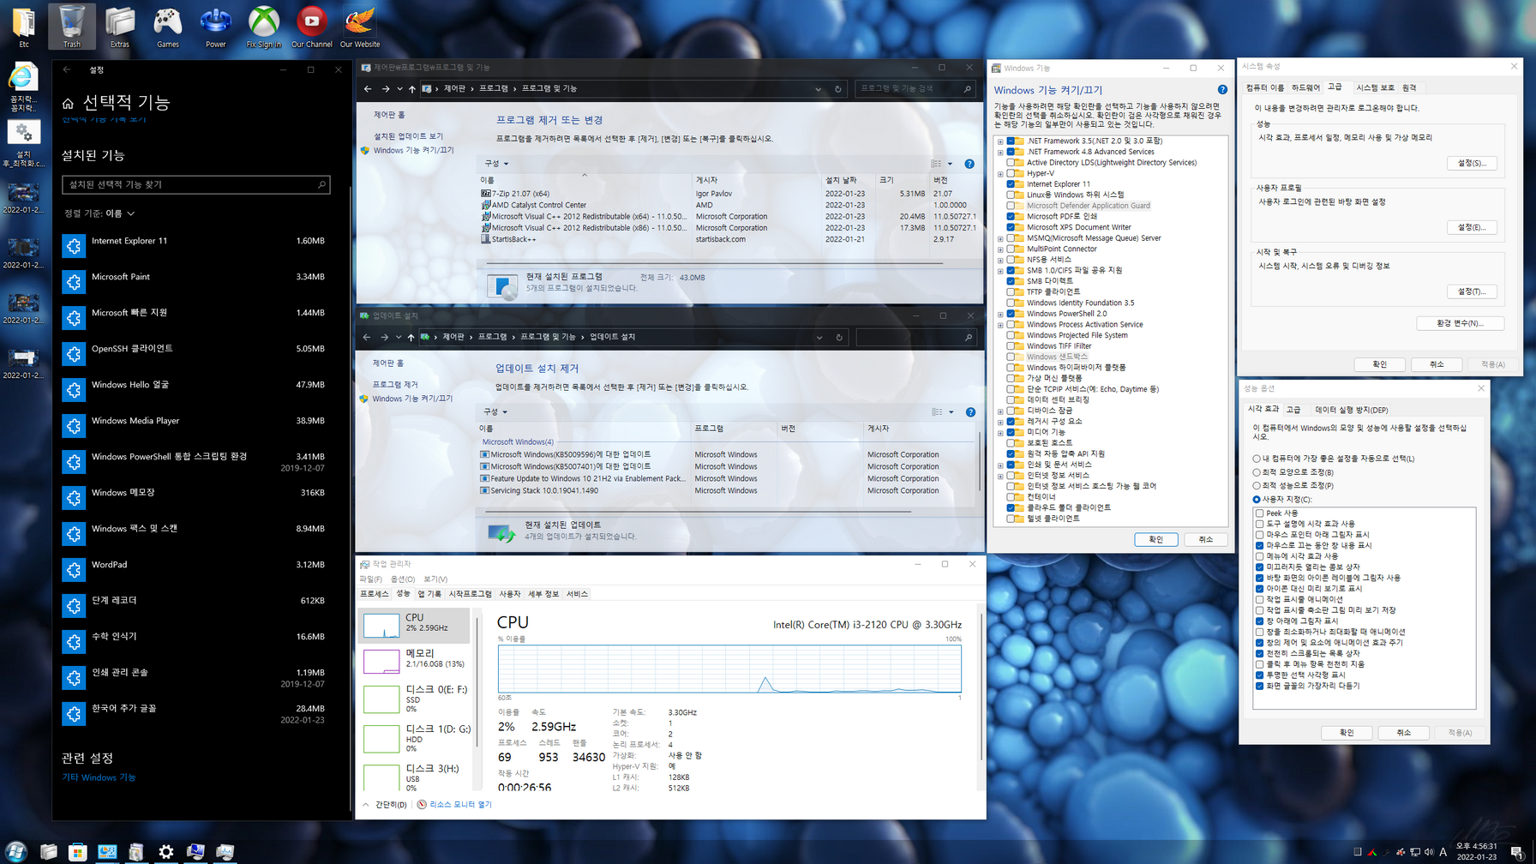Image resolution: width=1536 pixels, height=864 pixels.
Task: Open File Explorer from the taskbar
Action: pyautogui.click(x=48, y=851)
